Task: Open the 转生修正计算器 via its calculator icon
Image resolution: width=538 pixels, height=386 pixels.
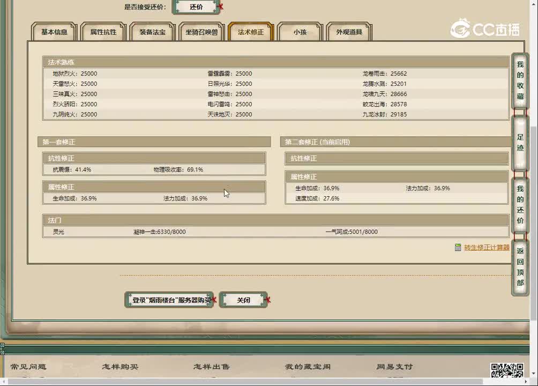Action: [458, 248]
